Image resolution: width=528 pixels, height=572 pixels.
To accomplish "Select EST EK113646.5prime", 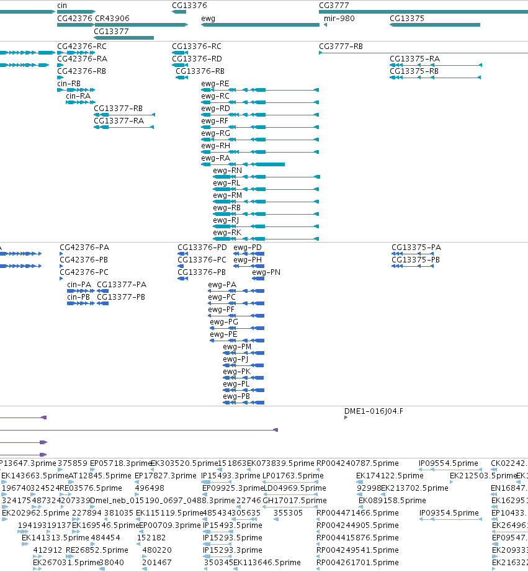I will tap(267, 563).
